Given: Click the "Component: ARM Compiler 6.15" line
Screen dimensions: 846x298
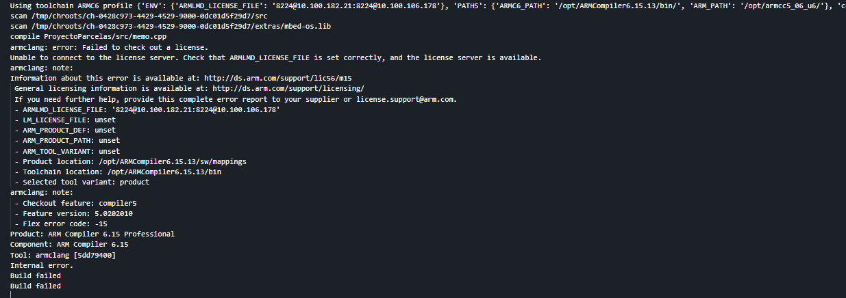Looking at the screenshot, I should [69, 244].
